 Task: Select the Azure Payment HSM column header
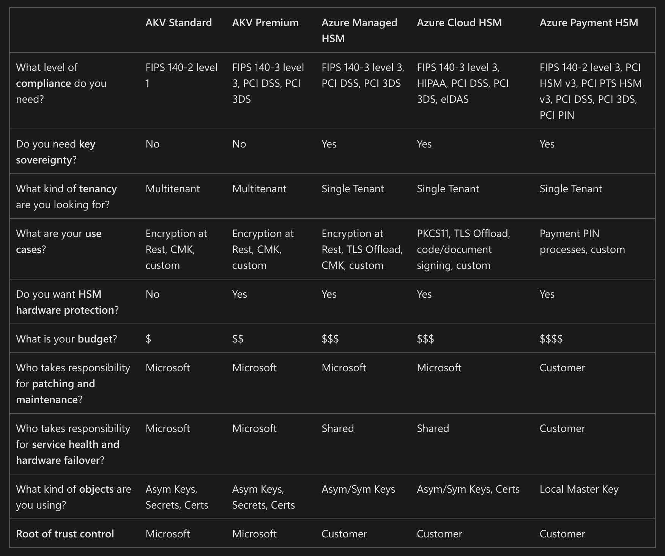[589, 23]
